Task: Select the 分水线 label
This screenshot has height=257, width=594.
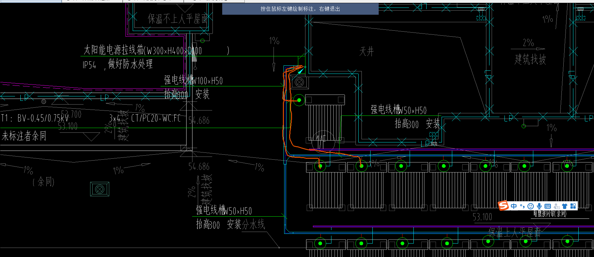Action: click(253, 224)
